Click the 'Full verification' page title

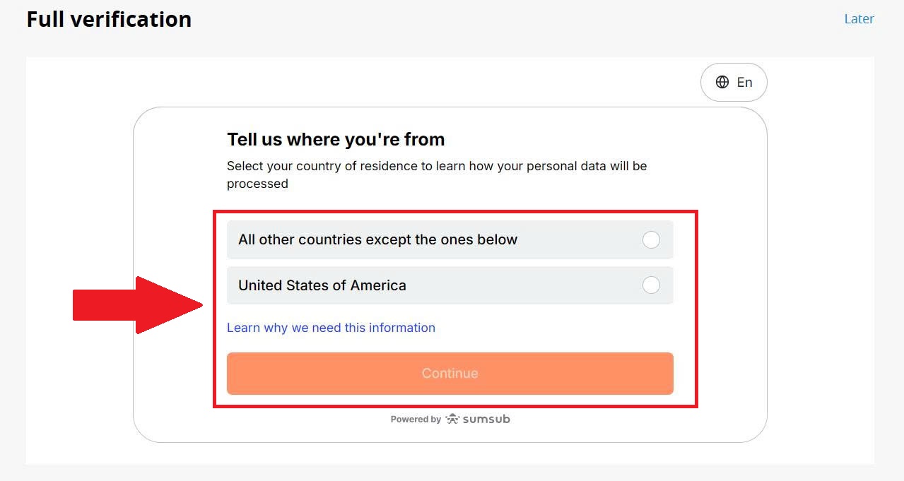click(x=109, y=19)
